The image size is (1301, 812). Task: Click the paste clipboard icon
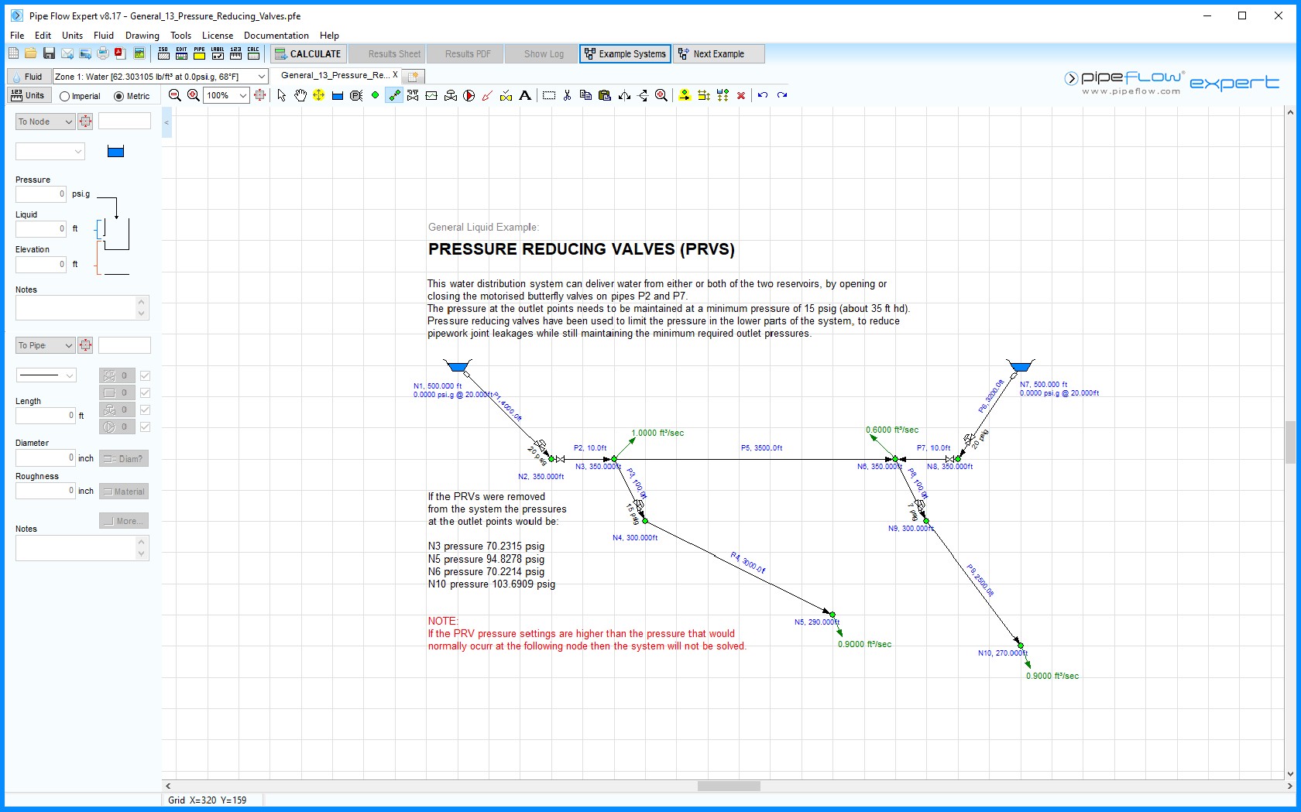[605, 95]
